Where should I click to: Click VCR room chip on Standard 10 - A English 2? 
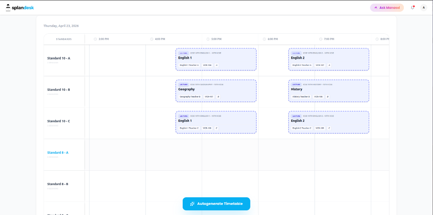pos(320,65)
